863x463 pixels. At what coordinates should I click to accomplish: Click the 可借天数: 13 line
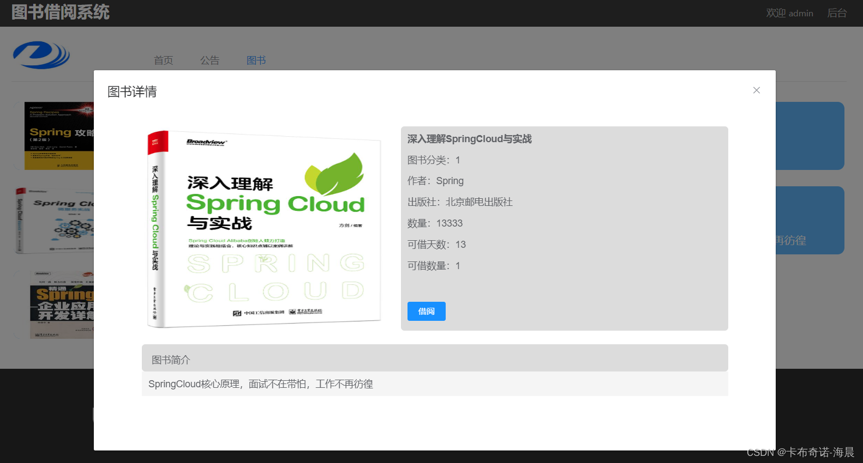436,245
